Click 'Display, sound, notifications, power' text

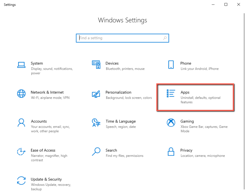(52, 71)
